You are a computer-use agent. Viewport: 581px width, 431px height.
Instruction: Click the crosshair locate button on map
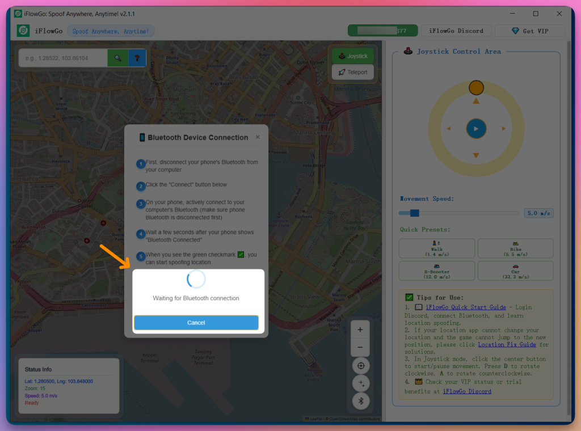click(x=360, y=366)
